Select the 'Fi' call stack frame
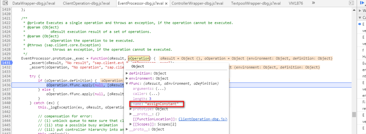The image size is (366, 134). point(362,105)
